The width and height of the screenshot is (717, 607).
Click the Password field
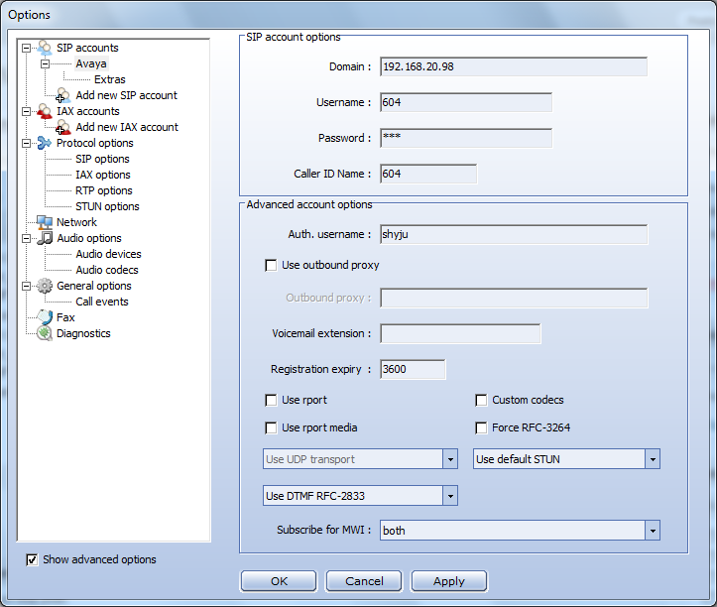coord(466,138)
